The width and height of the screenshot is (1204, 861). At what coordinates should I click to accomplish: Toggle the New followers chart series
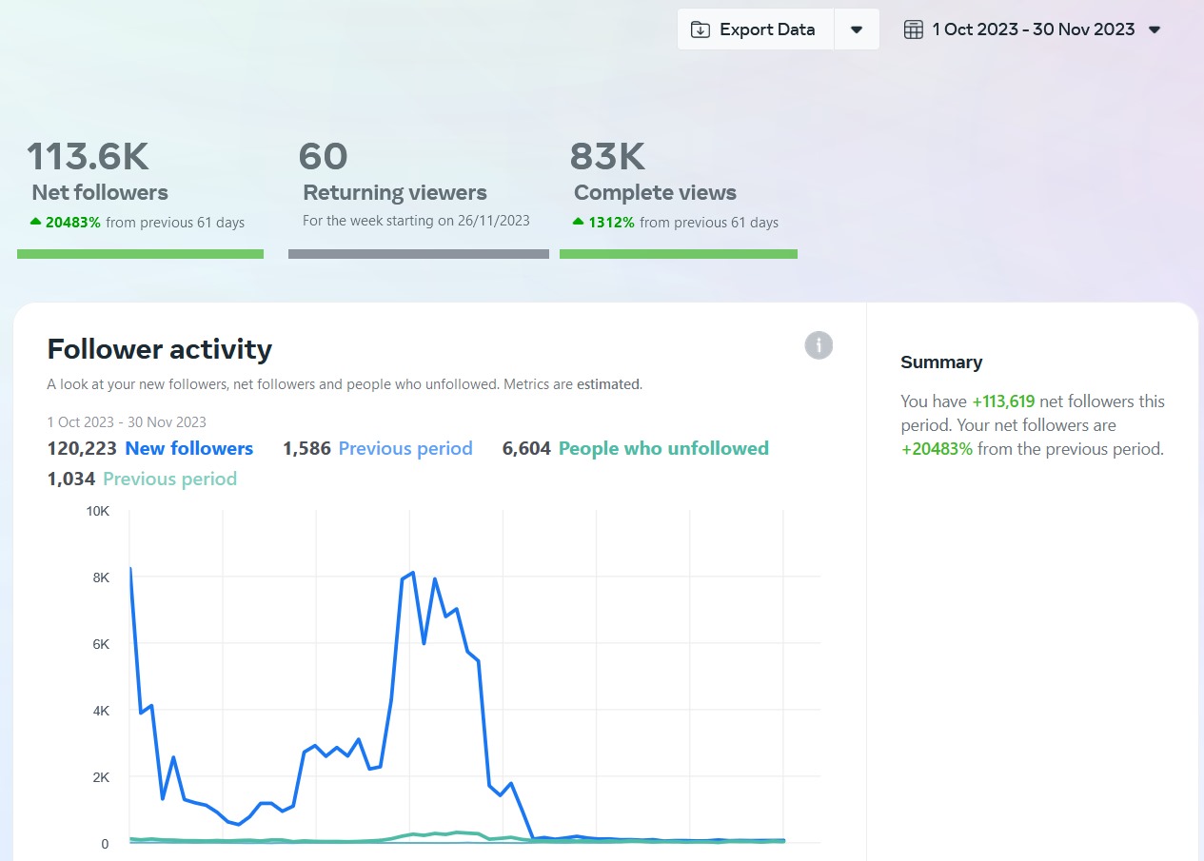188,448
